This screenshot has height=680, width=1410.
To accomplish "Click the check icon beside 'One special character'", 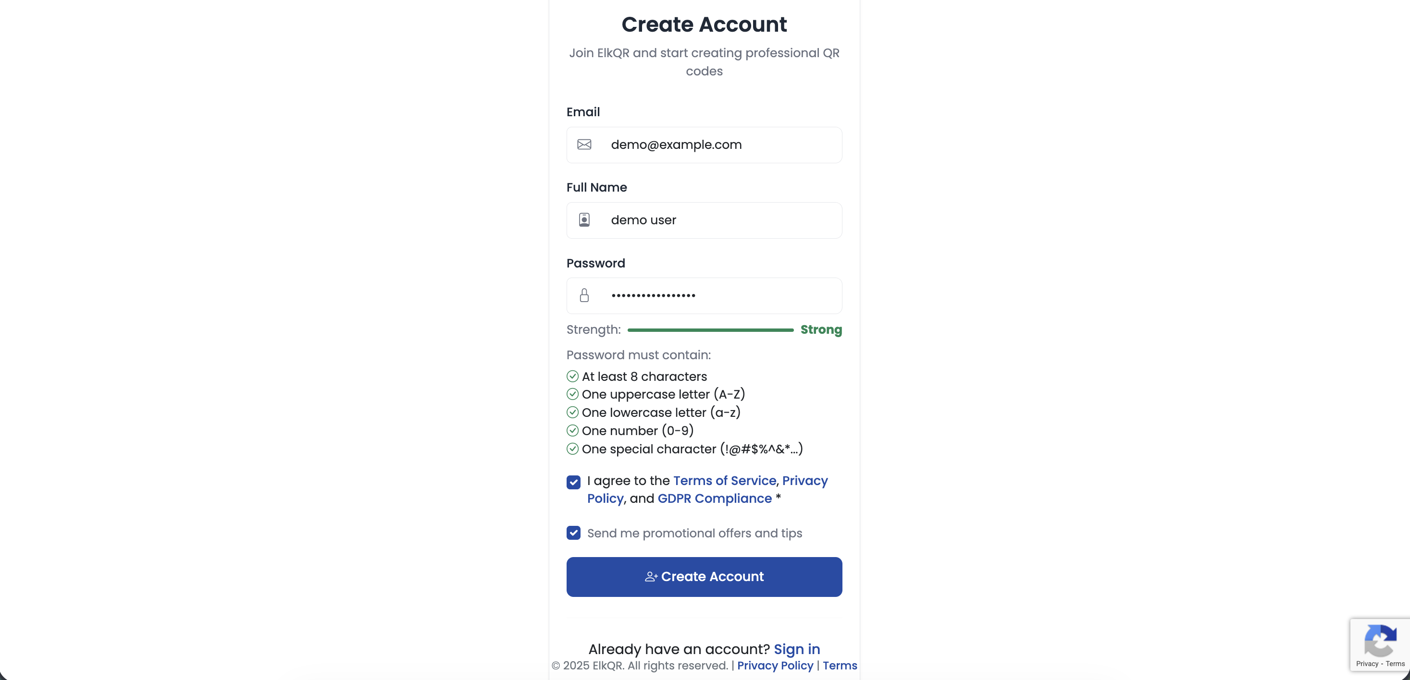I will [573, 449].
